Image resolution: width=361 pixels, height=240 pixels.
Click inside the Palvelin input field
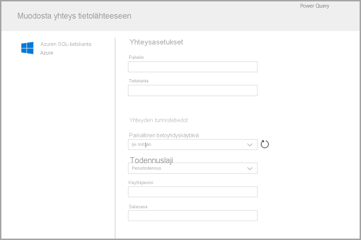192,67
